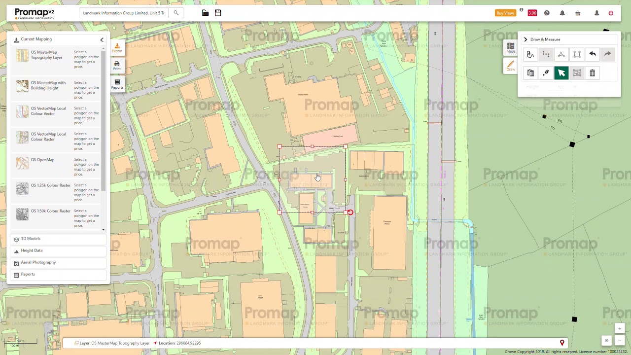The height and width of the screenshot is (355, 631).
Task: Expand the Aerial Photography section
Action: tap(58, 262)
